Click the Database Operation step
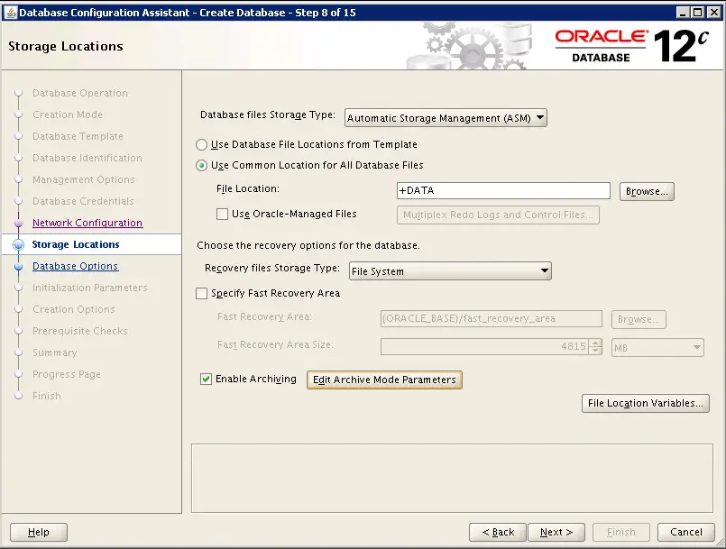Image resolution: width=726 pixels, height=549 pixels. pos(80,93)
